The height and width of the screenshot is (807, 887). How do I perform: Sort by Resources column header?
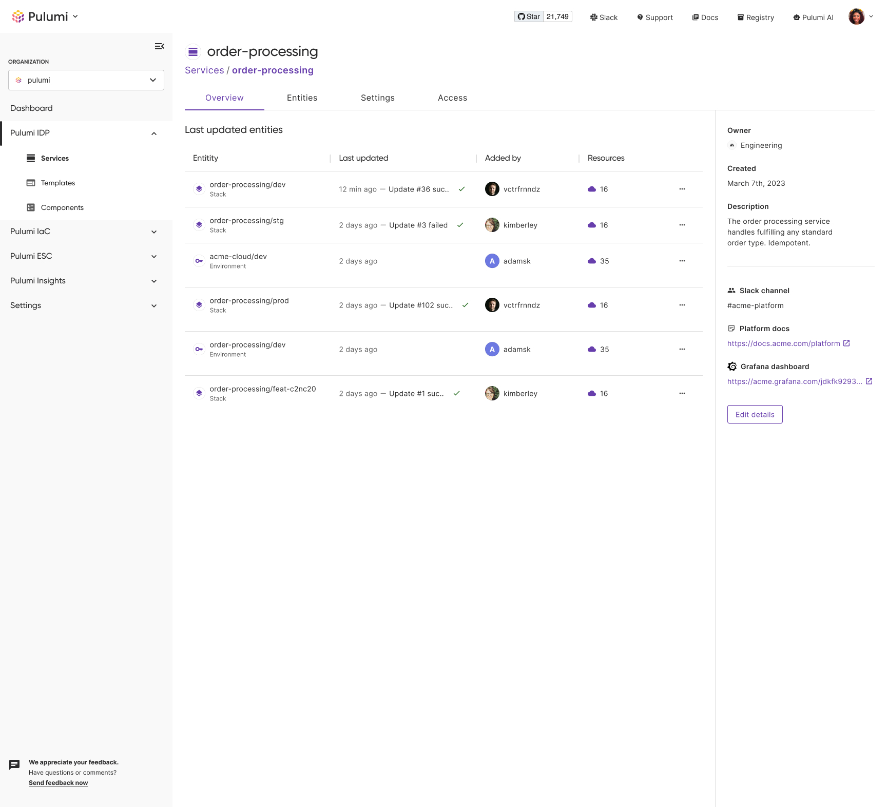tap(606, 158)
